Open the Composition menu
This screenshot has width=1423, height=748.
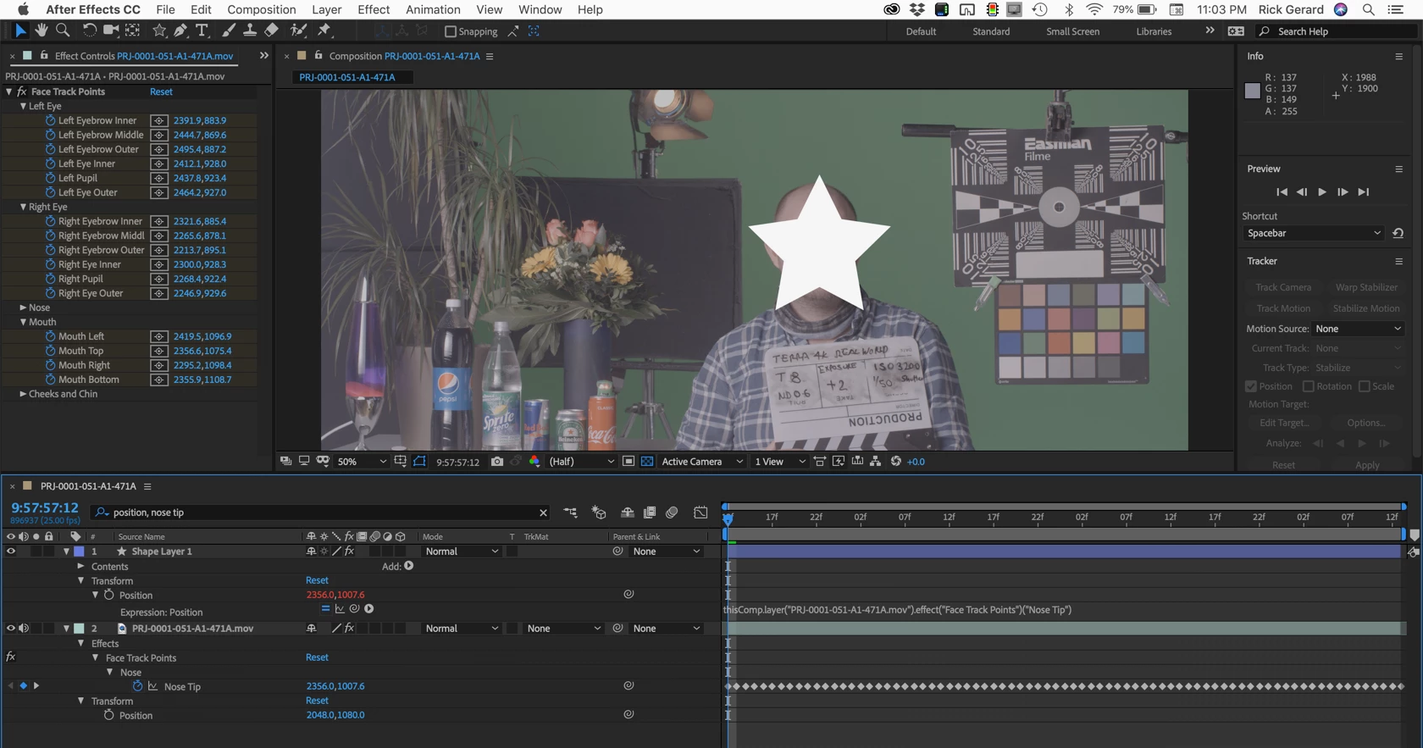point(261,9)
